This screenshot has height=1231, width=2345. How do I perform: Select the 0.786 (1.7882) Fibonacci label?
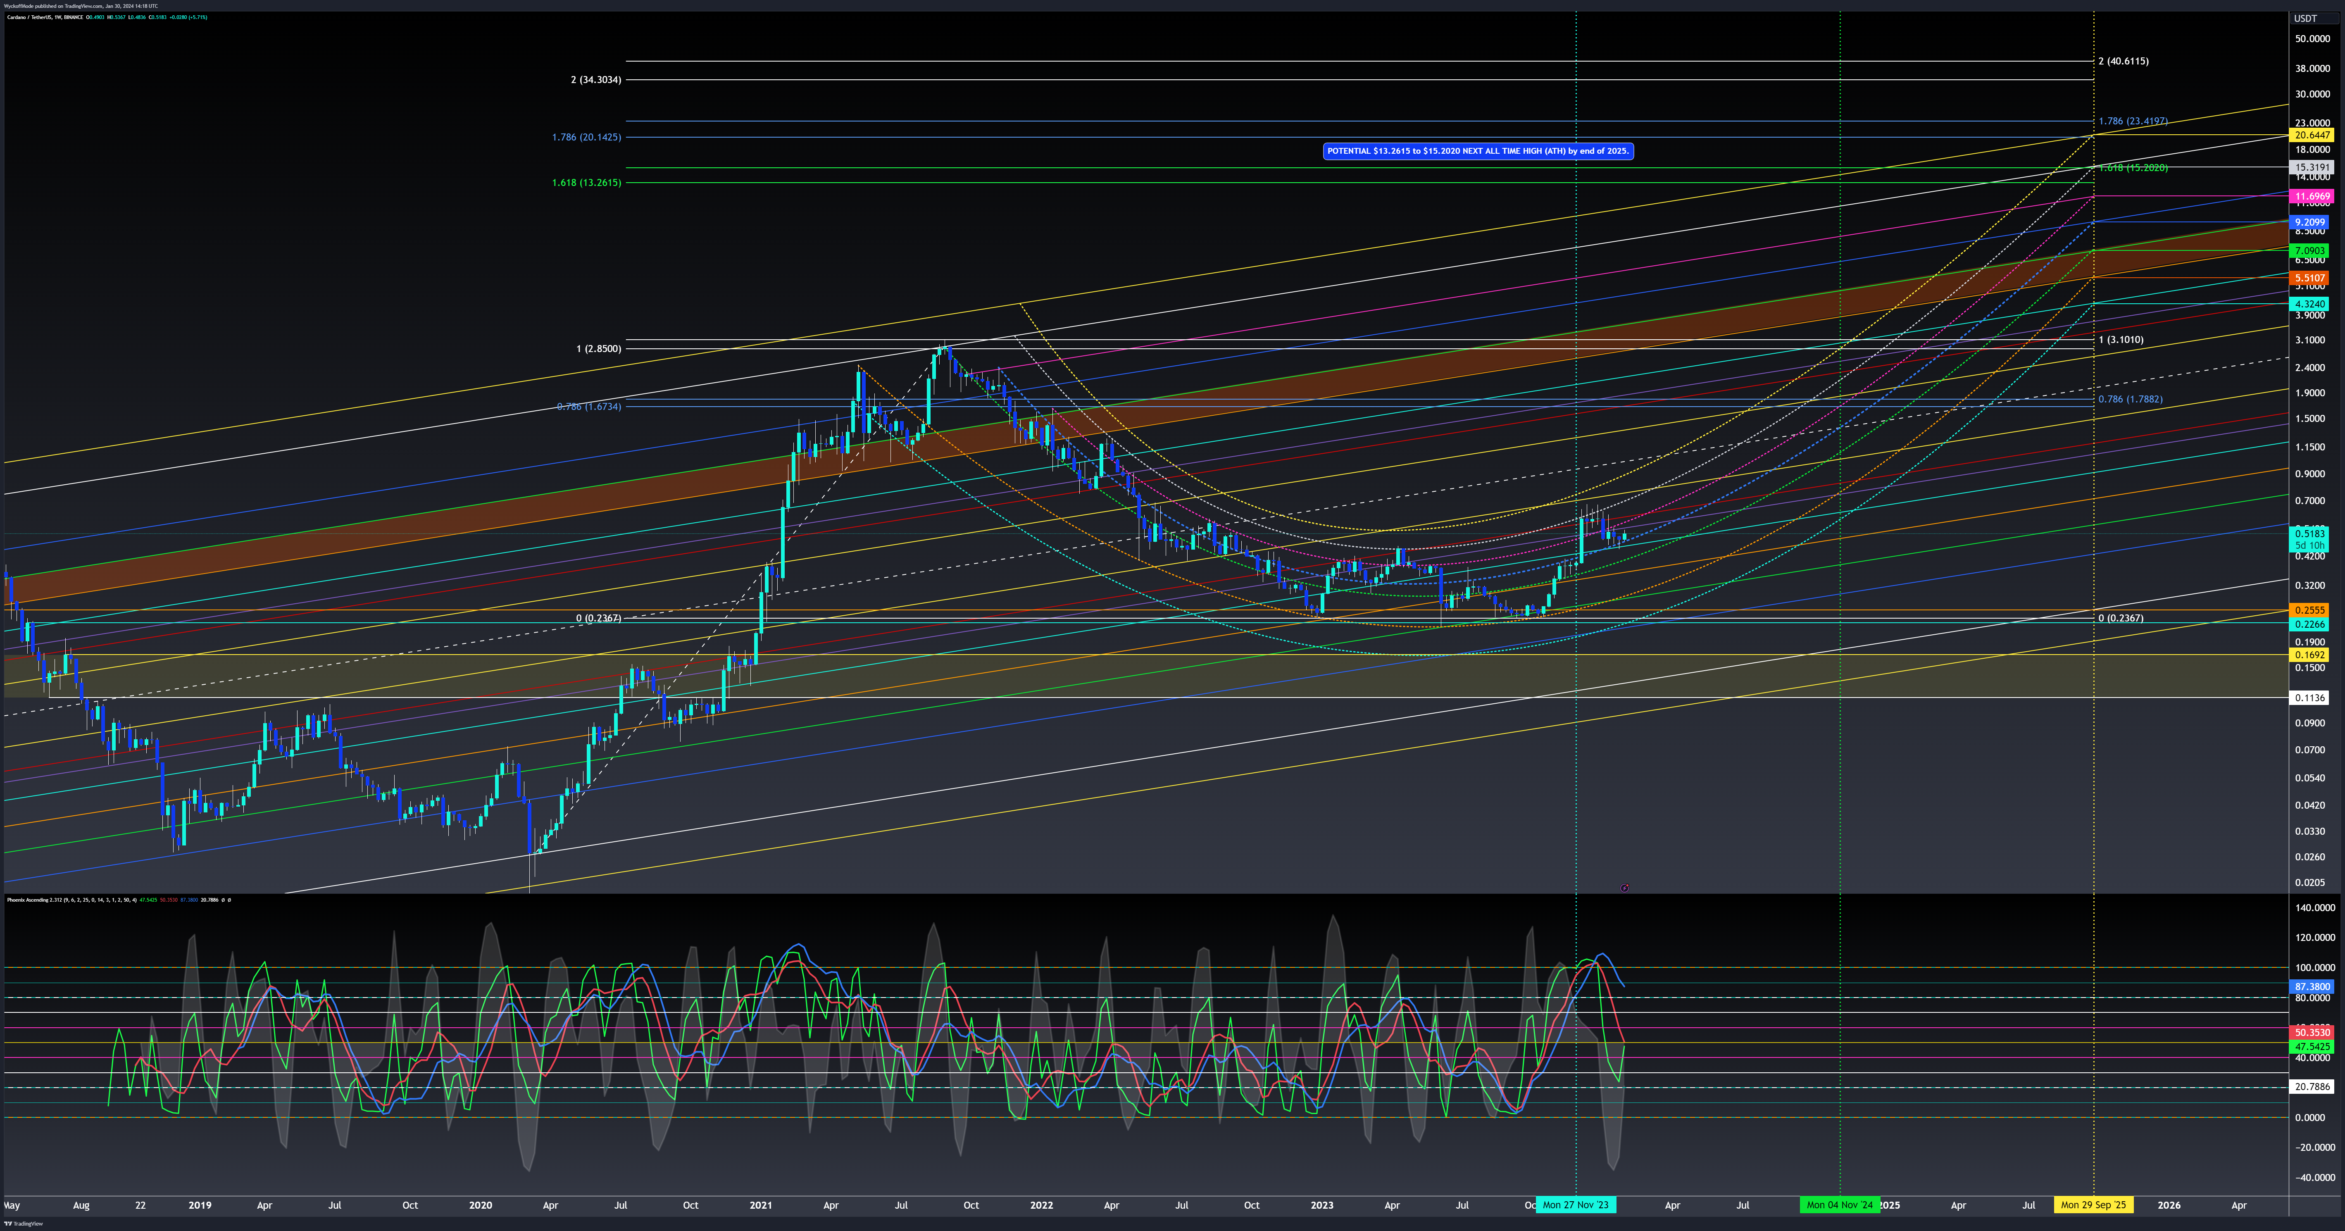(2130, 399)
